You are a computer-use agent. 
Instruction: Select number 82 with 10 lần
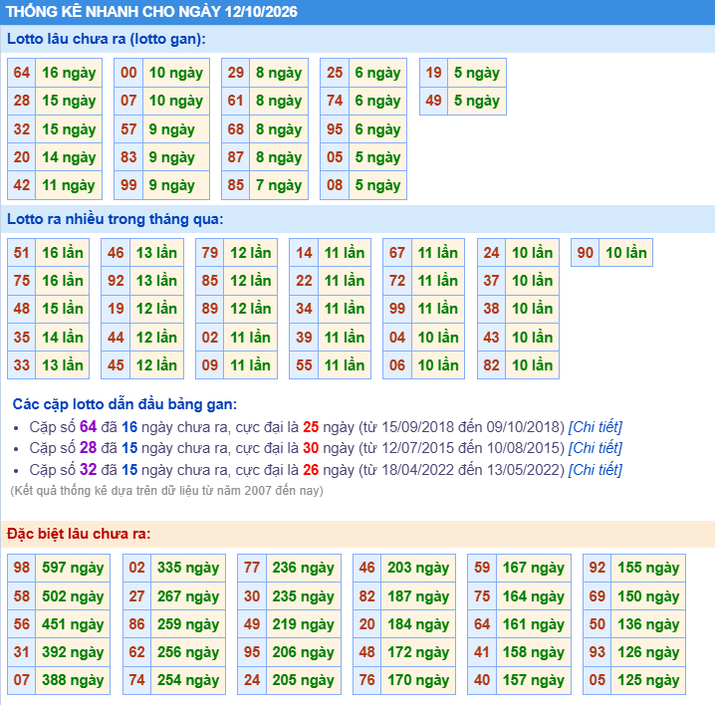491,365
